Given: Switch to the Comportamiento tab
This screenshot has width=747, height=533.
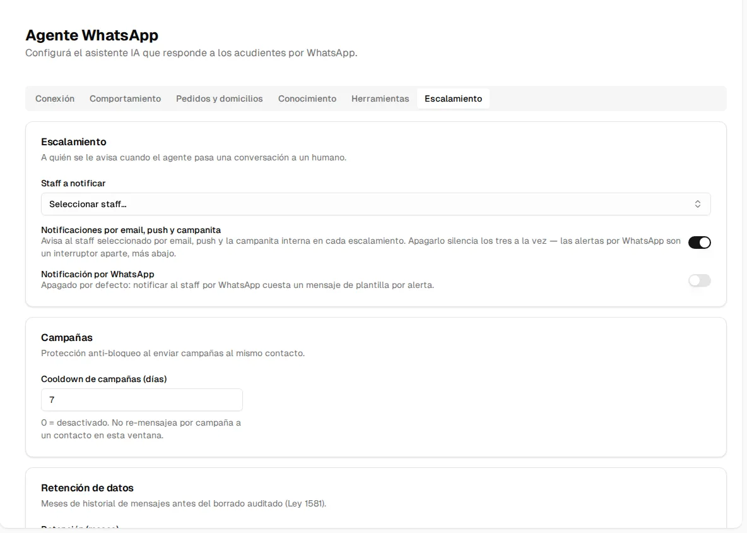Looking at the screenshot, I should pos(126,99).
